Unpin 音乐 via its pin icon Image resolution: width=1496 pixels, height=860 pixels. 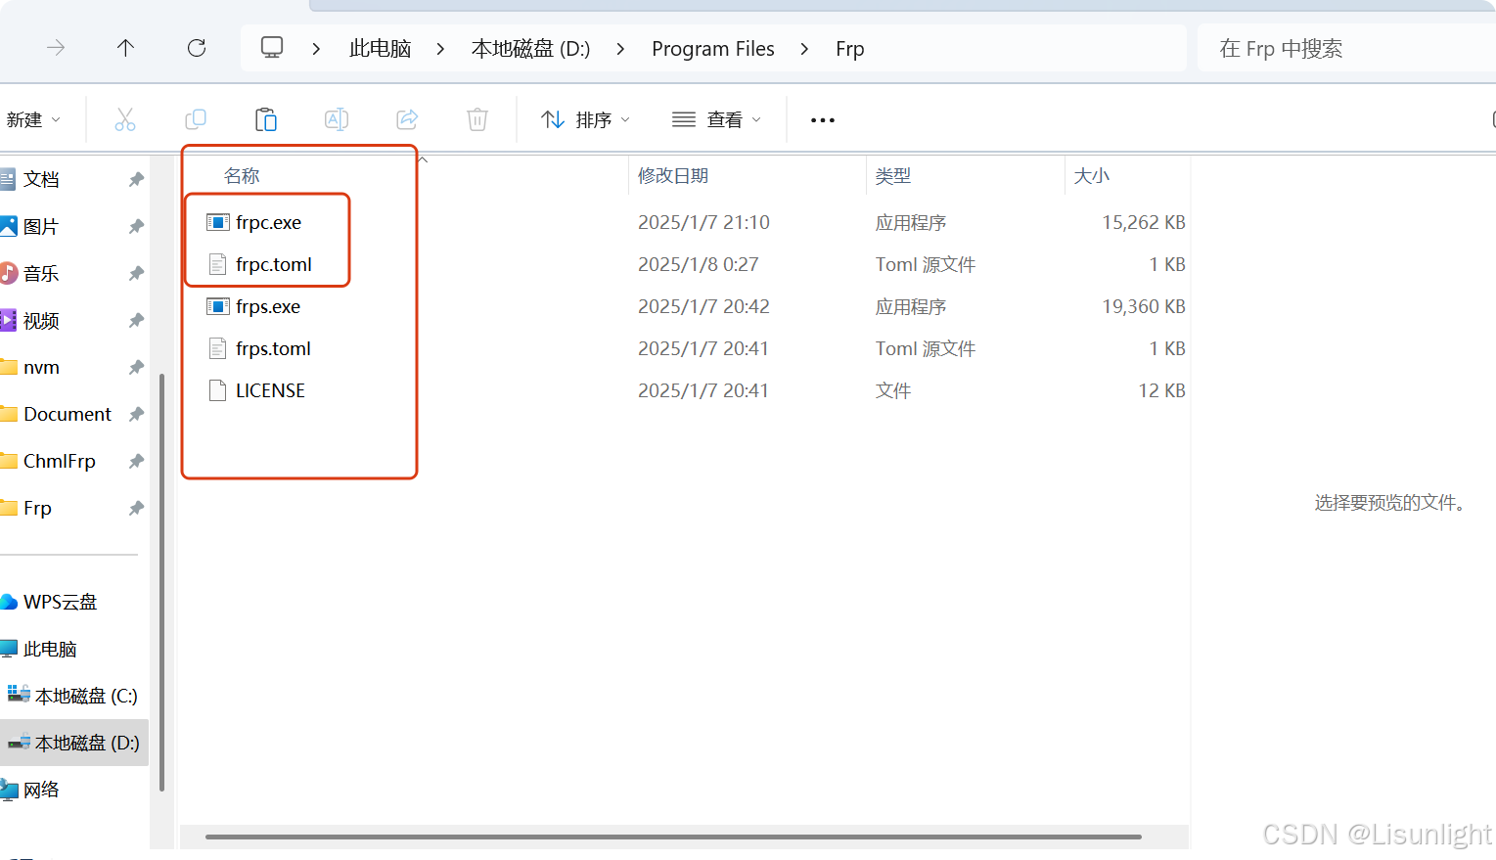(x=136, y=273)
